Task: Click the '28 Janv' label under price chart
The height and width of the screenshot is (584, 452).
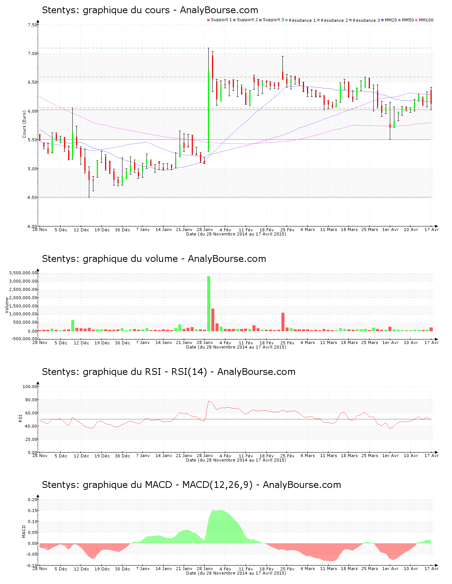Action: click(205, 230)
